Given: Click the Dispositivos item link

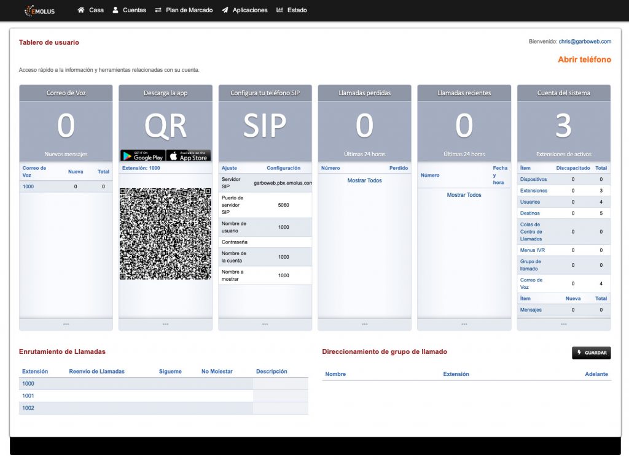Looking at the screenshot, I should pyautogui.click(x=534, y=179).
